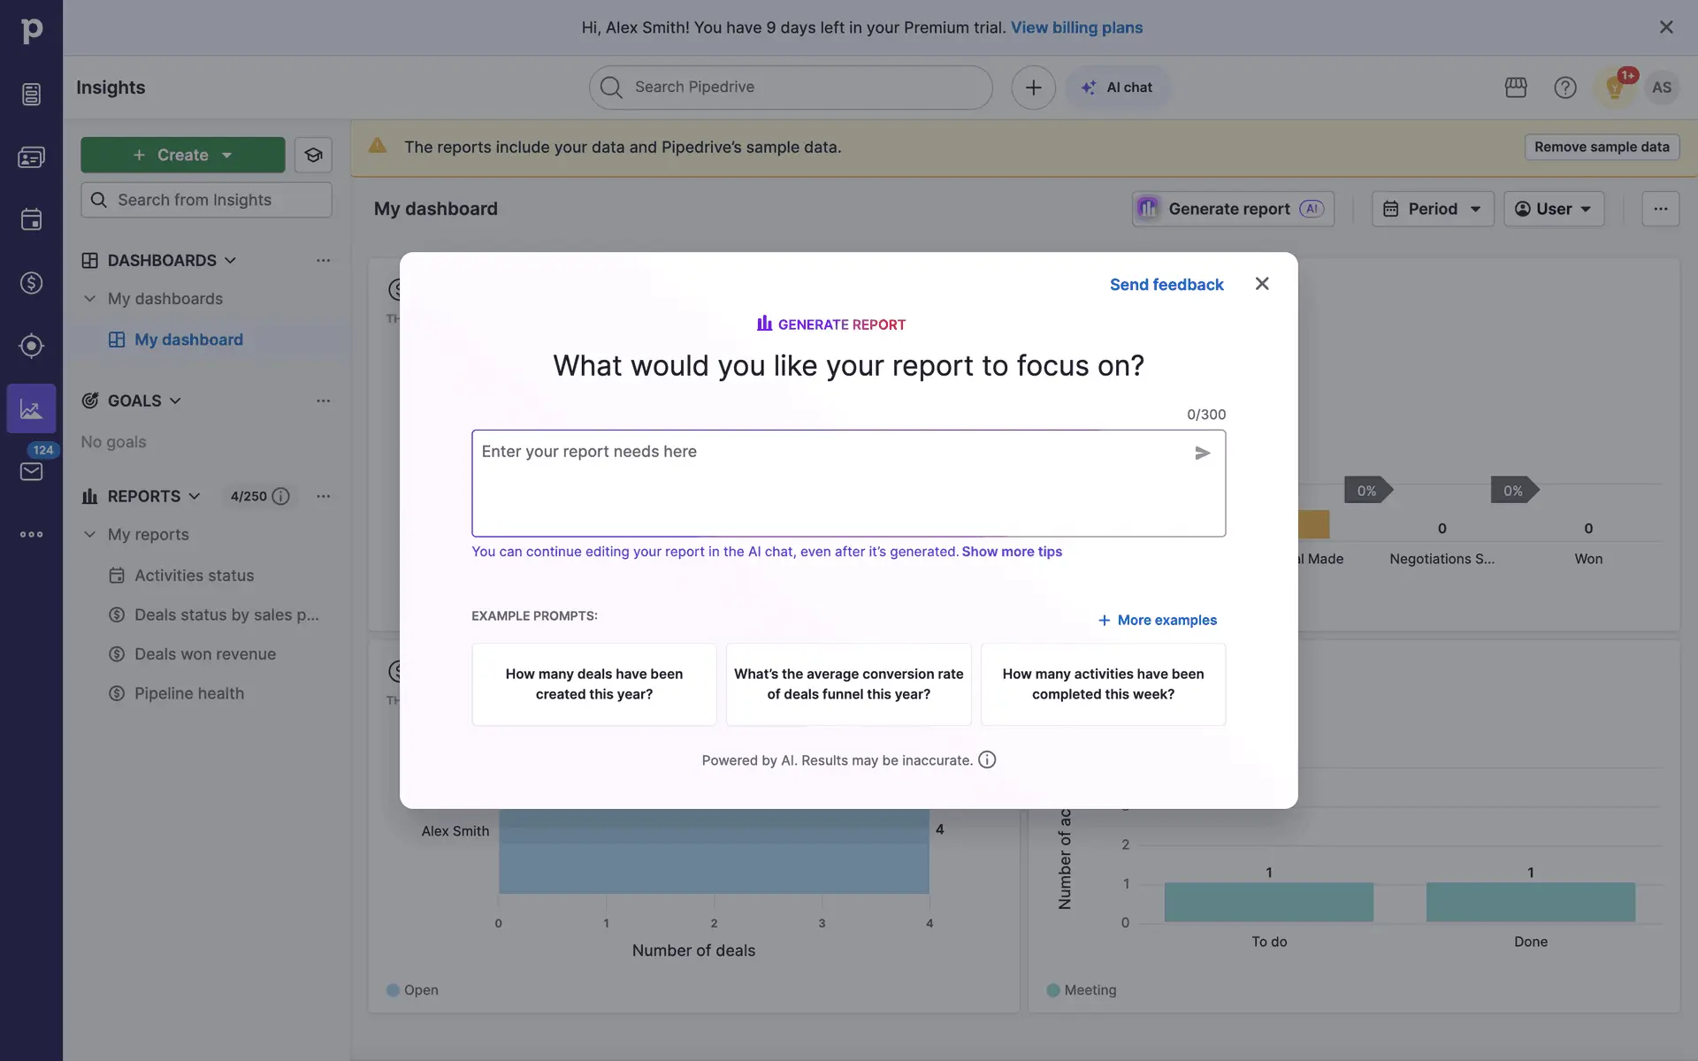Viewport: 1698px width, 1061px height.
Task: Click the help question mark icon
Action: (1564, 88)
